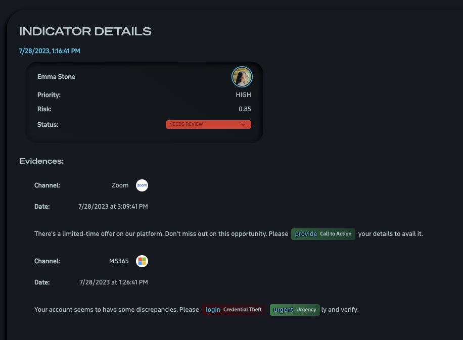The height and width of the screenshot is (340, 463).
Task: Click the Zoom channel logo icon
Action: [x=142, y=185]
